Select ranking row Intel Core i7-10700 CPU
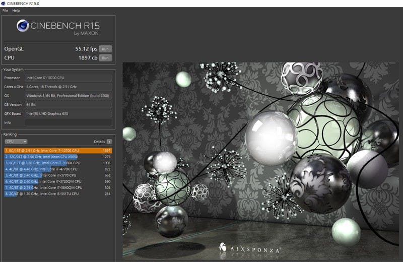Screen dimensions: 403x262 58,151
